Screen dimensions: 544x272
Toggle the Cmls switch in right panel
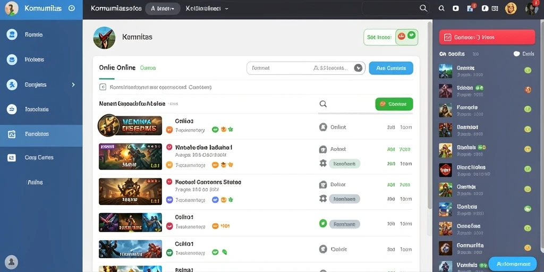point(516,54)
